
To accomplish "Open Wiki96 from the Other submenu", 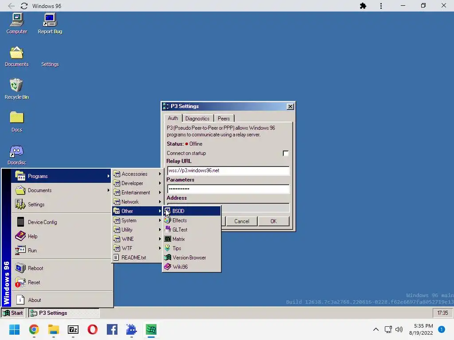I will coord(192,267).
